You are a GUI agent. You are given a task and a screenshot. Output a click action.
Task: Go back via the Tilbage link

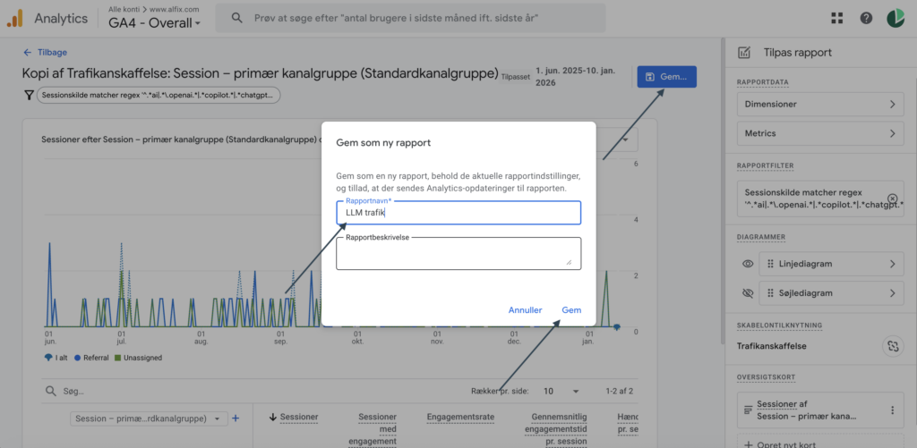(45, 53)
